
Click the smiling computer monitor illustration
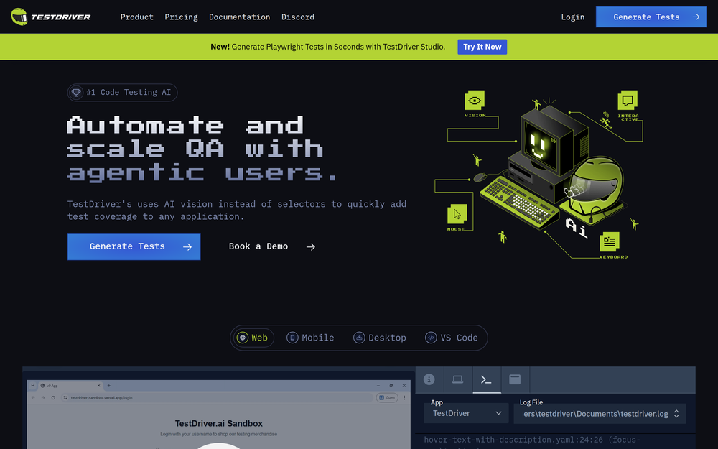pos(547,140)
